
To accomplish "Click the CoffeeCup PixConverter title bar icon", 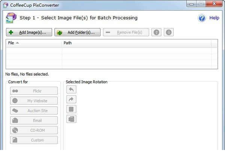I will (x=5, y=4).
